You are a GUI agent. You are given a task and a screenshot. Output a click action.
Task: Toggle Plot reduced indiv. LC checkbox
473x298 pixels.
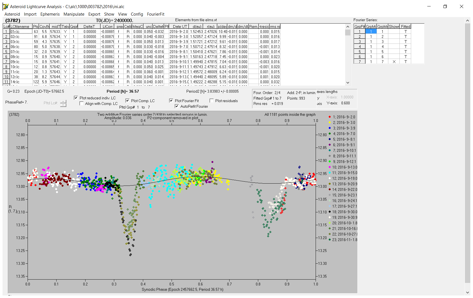click(76, 98)
